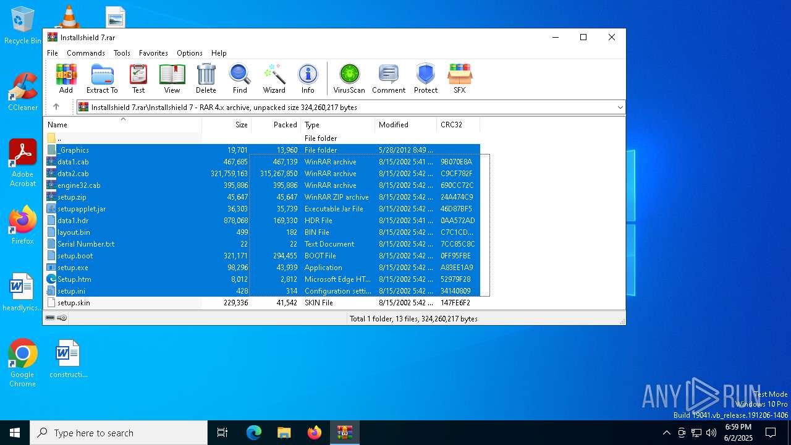Viewport: 791px width, 445px height.
Task: Open the Help menu
Action: [219, 53]
